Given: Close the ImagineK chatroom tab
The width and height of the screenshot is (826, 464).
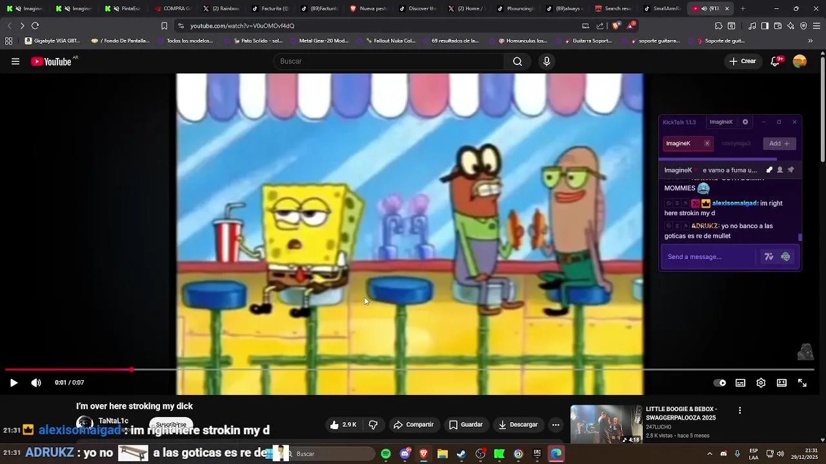Looking at the screenshot, I should point(707,144).
